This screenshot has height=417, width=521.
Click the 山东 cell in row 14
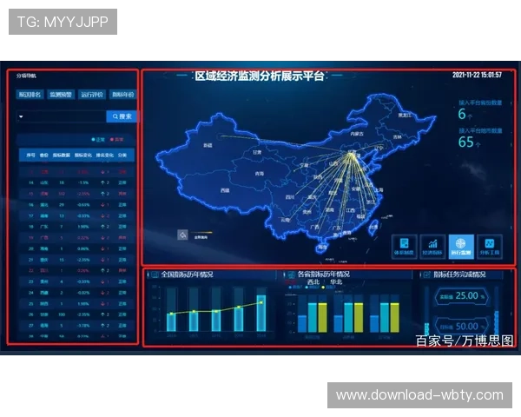[x=44, y=183]
